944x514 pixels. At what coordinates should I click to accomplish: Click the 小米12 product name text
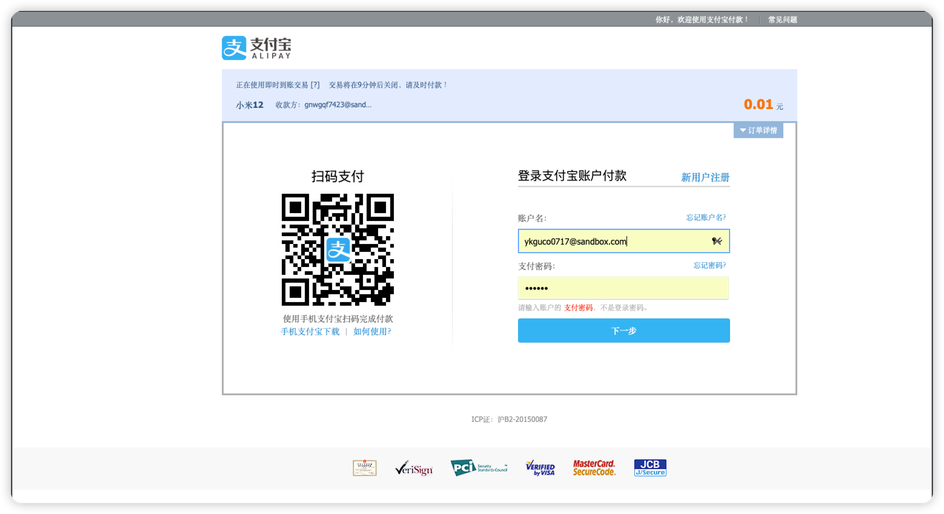250,105
